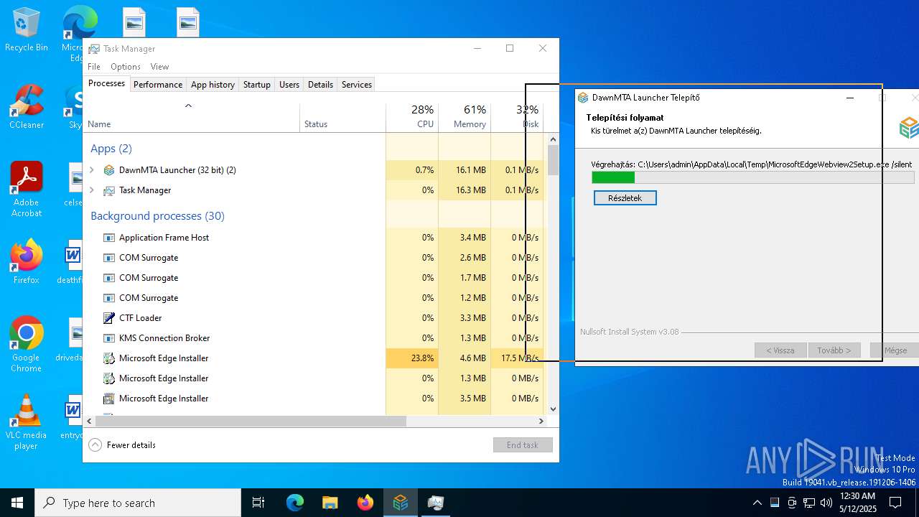Click the network icon in system tray
The image size is (919, 517).
809,503
